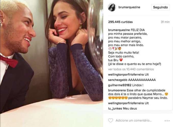Screen dimensions: 173x127
Task: Open lu_junkes commenter profile
Action: pyautogui.click(x=115, y=108)
